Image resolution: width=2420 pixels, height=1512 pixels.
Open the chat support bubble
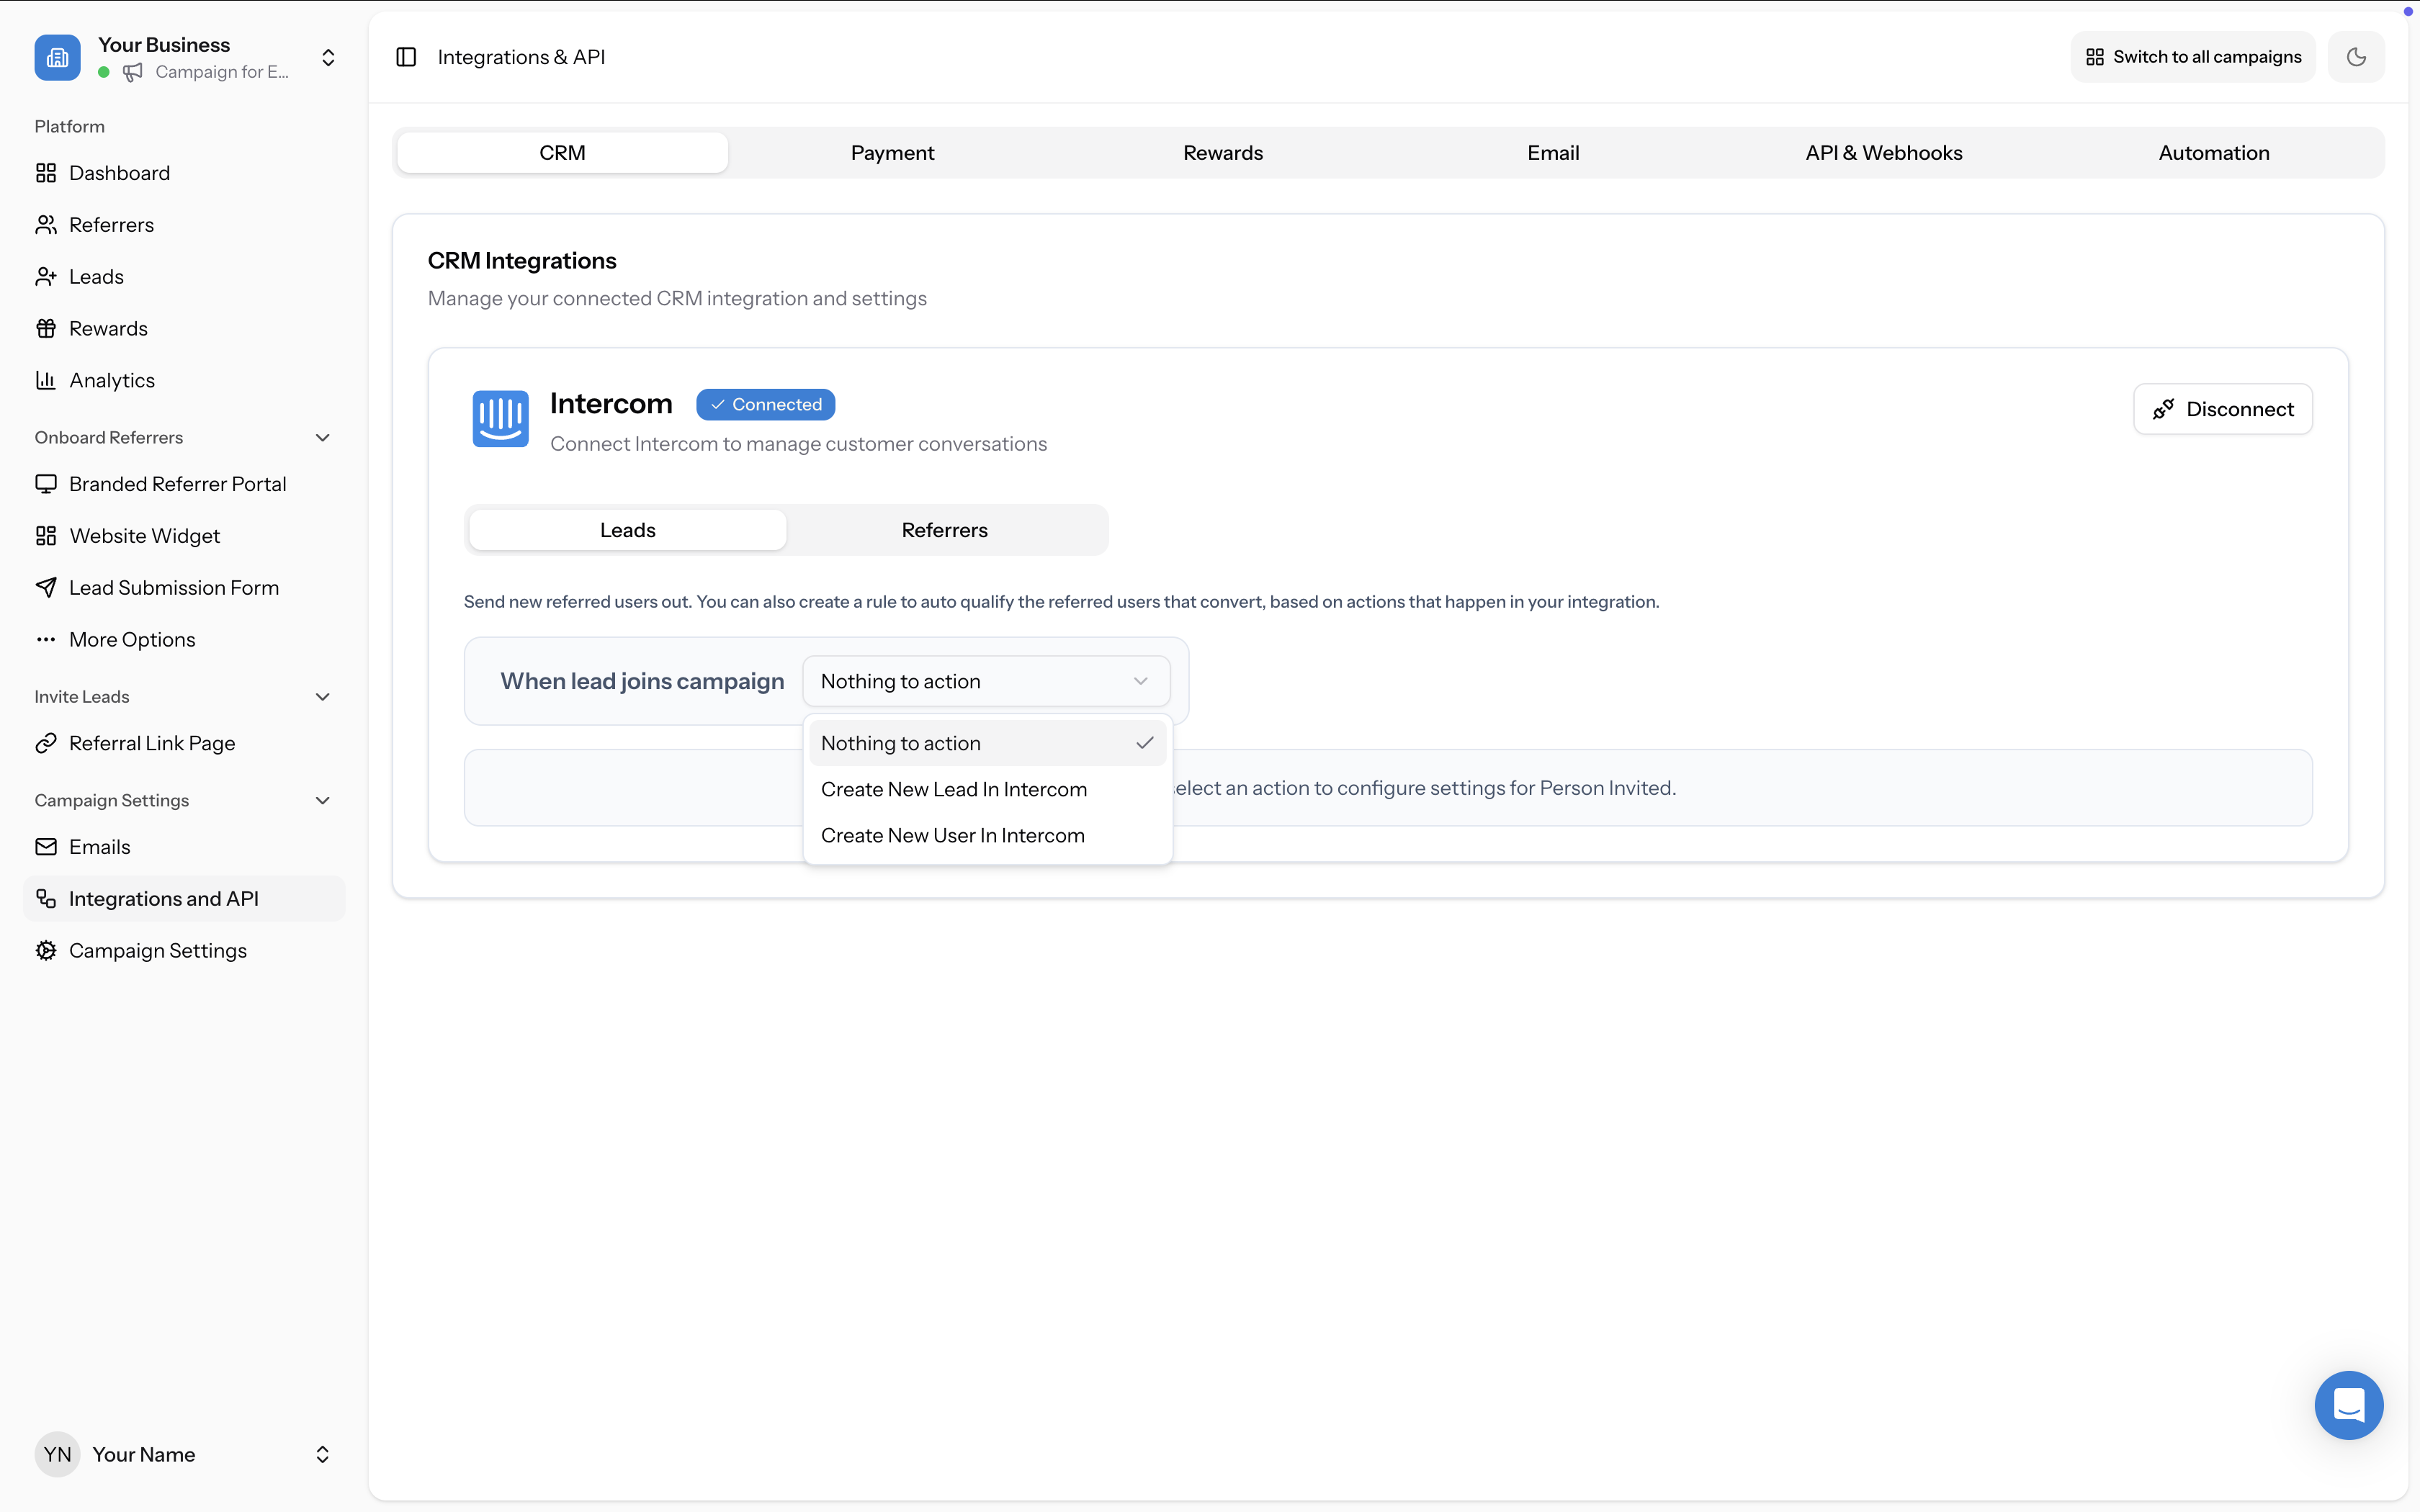pyautogui.click(x=2348, y=1405)
